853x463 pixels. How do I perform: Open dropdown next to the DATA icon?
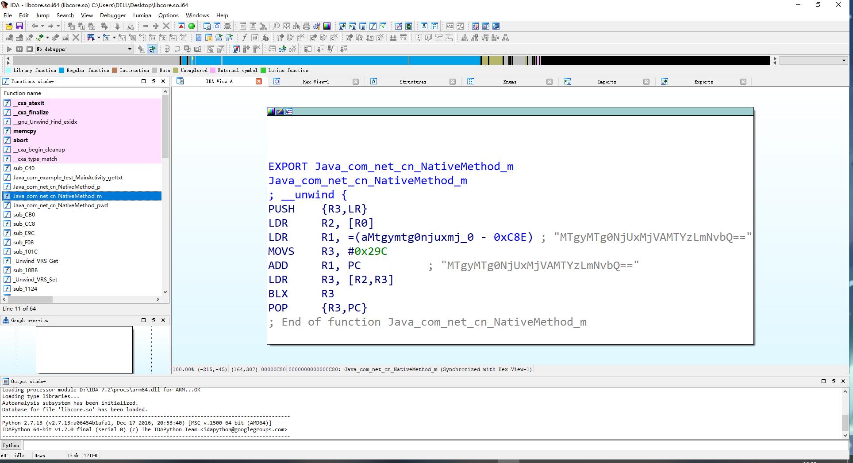99,38
